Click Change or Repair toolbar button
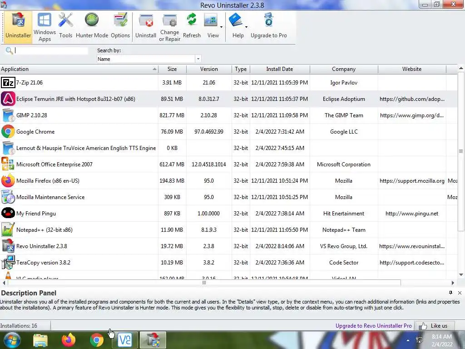465x349 pixels. point(170,27)
